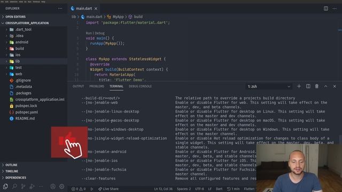
Task: Expand the ios folder
Action: pos(34,55)
